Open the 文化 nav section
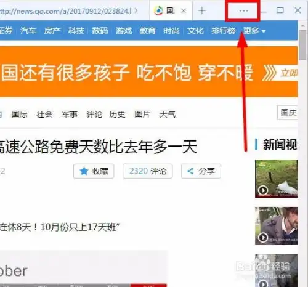Viewport: 308px width, 287px height. click(x=195, y=31)
